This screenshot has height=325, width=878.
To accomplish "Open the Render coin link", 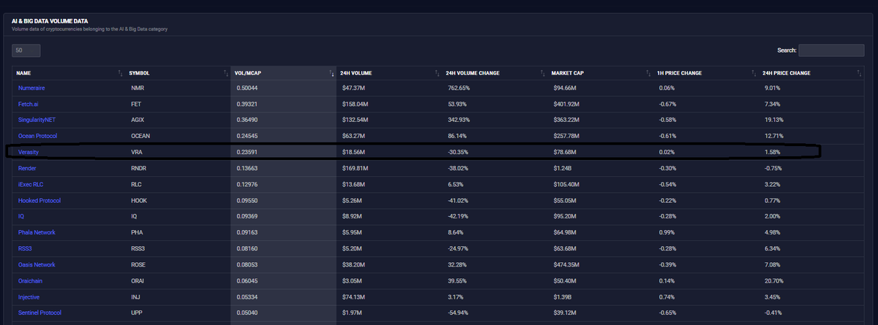I will tap(27, 168).
